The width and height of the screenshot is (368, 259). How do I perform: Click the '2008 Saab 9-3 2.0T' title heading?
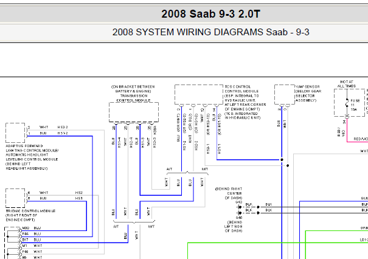tap(210, 14)
